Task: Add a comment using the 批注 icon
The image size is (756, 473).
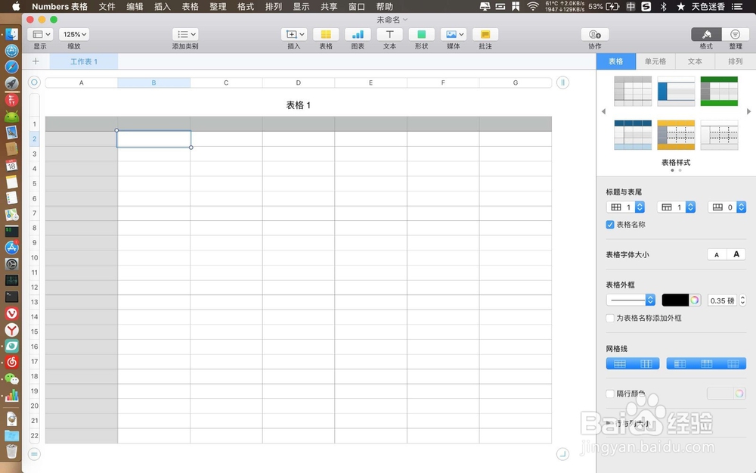Action: (x=485, y=34)
